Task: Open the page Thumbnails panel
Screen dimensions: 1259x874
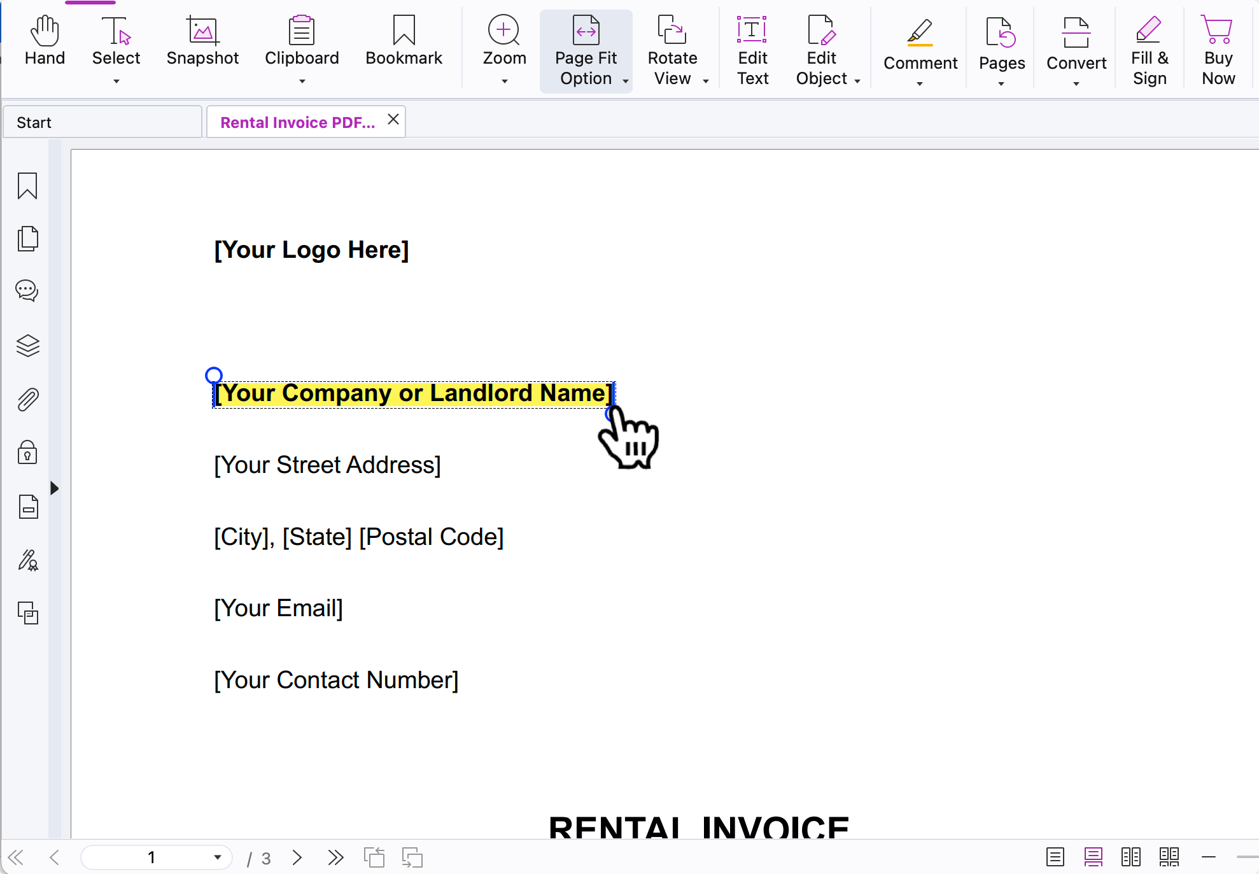Action: [27, 239]
